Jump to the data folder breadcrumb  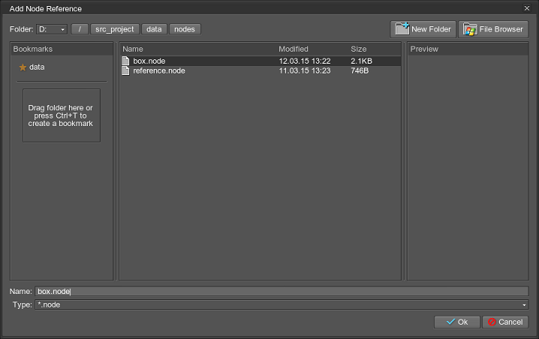pos(154,29)
